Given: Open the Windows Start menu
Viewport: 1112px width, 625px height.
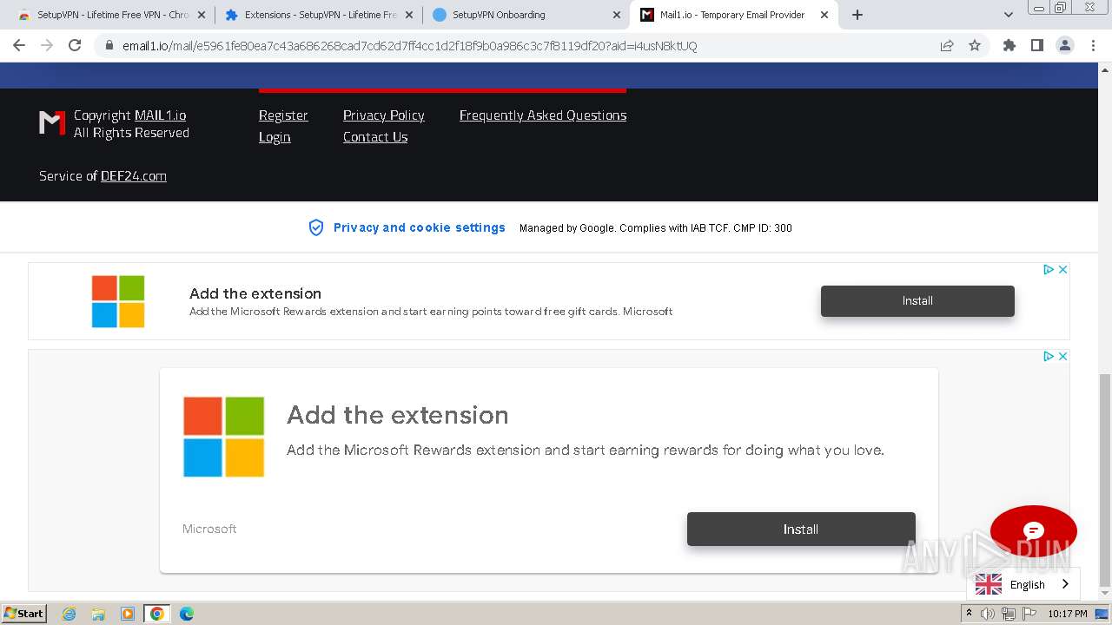Looking at the screenshot, I should tap(24, 614).
